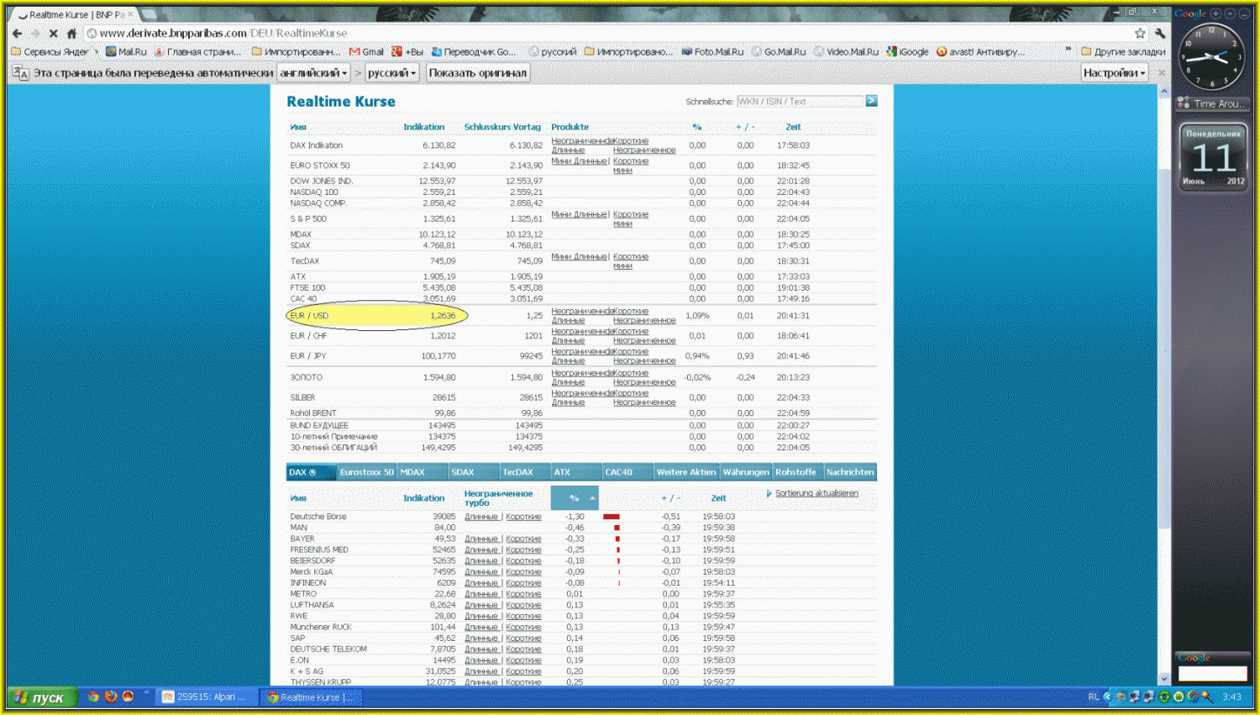Launch Chrome from the quick launch bar
This screenshot has height=715, width=1260.
click(x=93, y=697)
